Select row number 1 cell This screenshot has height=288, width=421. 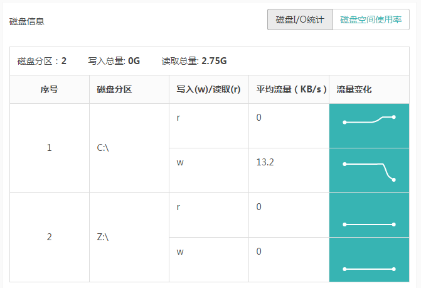50,148
